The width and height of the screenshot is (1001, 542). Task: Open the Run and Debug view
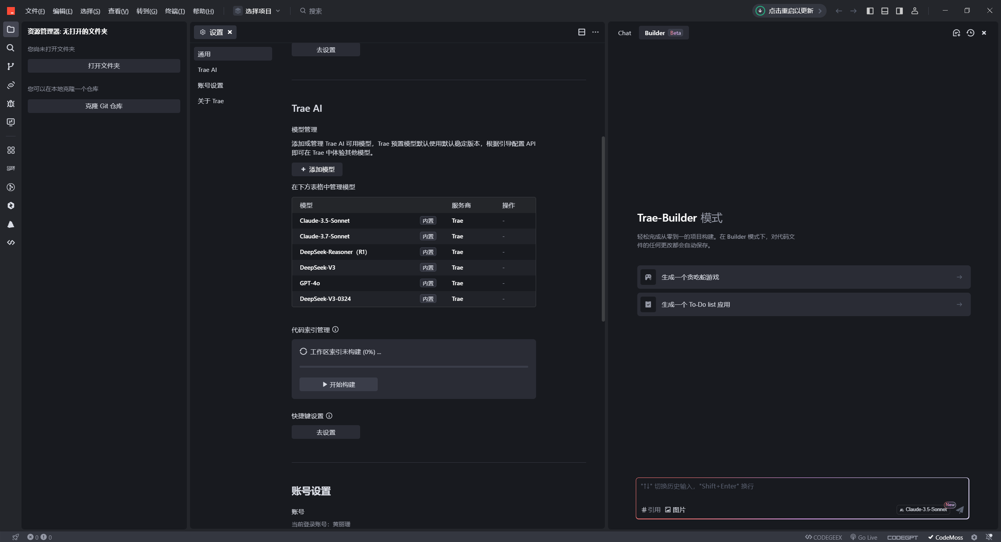11,104
